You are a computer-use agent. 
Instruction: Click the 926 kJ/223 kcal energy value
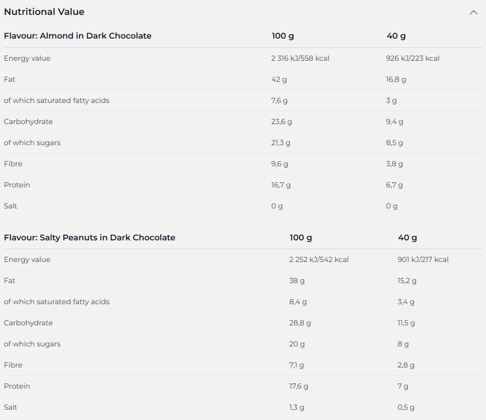pyautogui.click(x=412, y=58)
